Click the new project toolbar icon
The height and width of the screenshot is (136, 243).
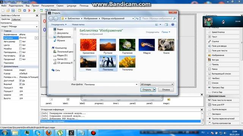3,11
